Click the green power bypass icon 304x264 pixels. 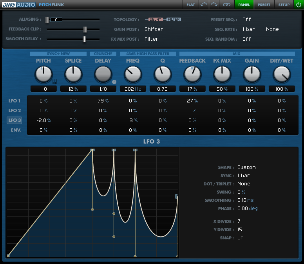pos(298,5)
